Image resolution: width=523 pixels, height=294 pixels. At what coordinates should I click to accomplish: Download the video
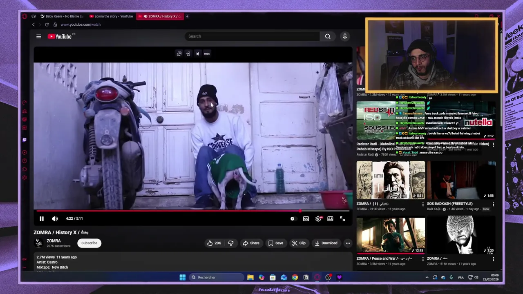(x=326, y=243)
